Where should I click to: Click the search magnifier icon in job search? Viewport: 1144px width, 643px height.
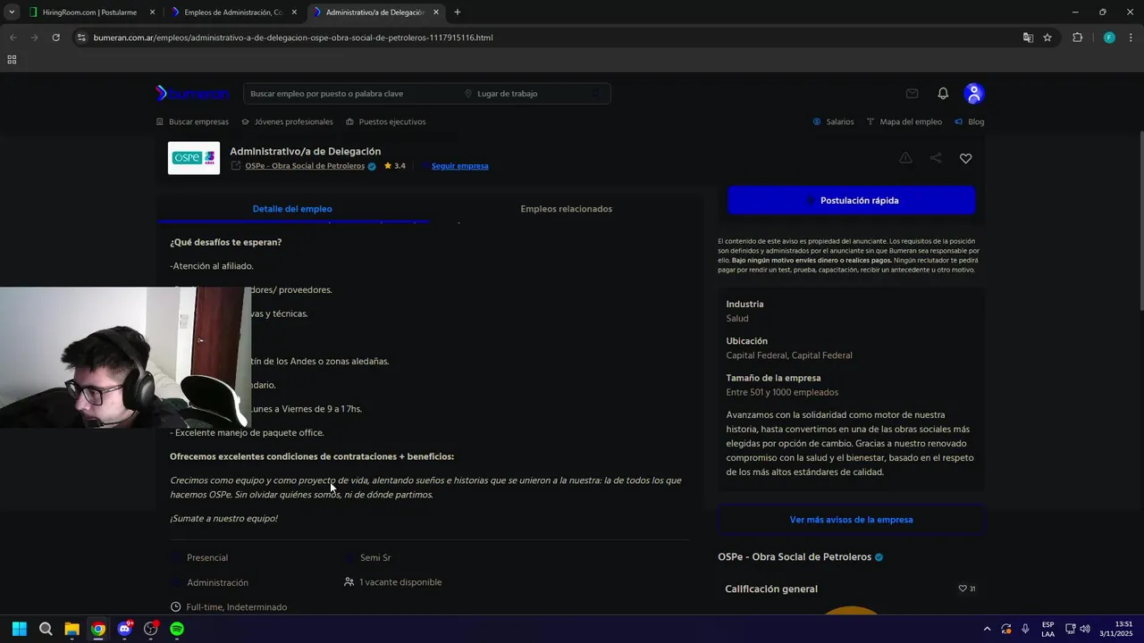[595, 94]
